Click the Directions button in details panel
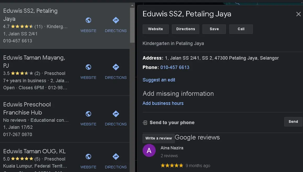The image size is (303, 172). (185, 29)
